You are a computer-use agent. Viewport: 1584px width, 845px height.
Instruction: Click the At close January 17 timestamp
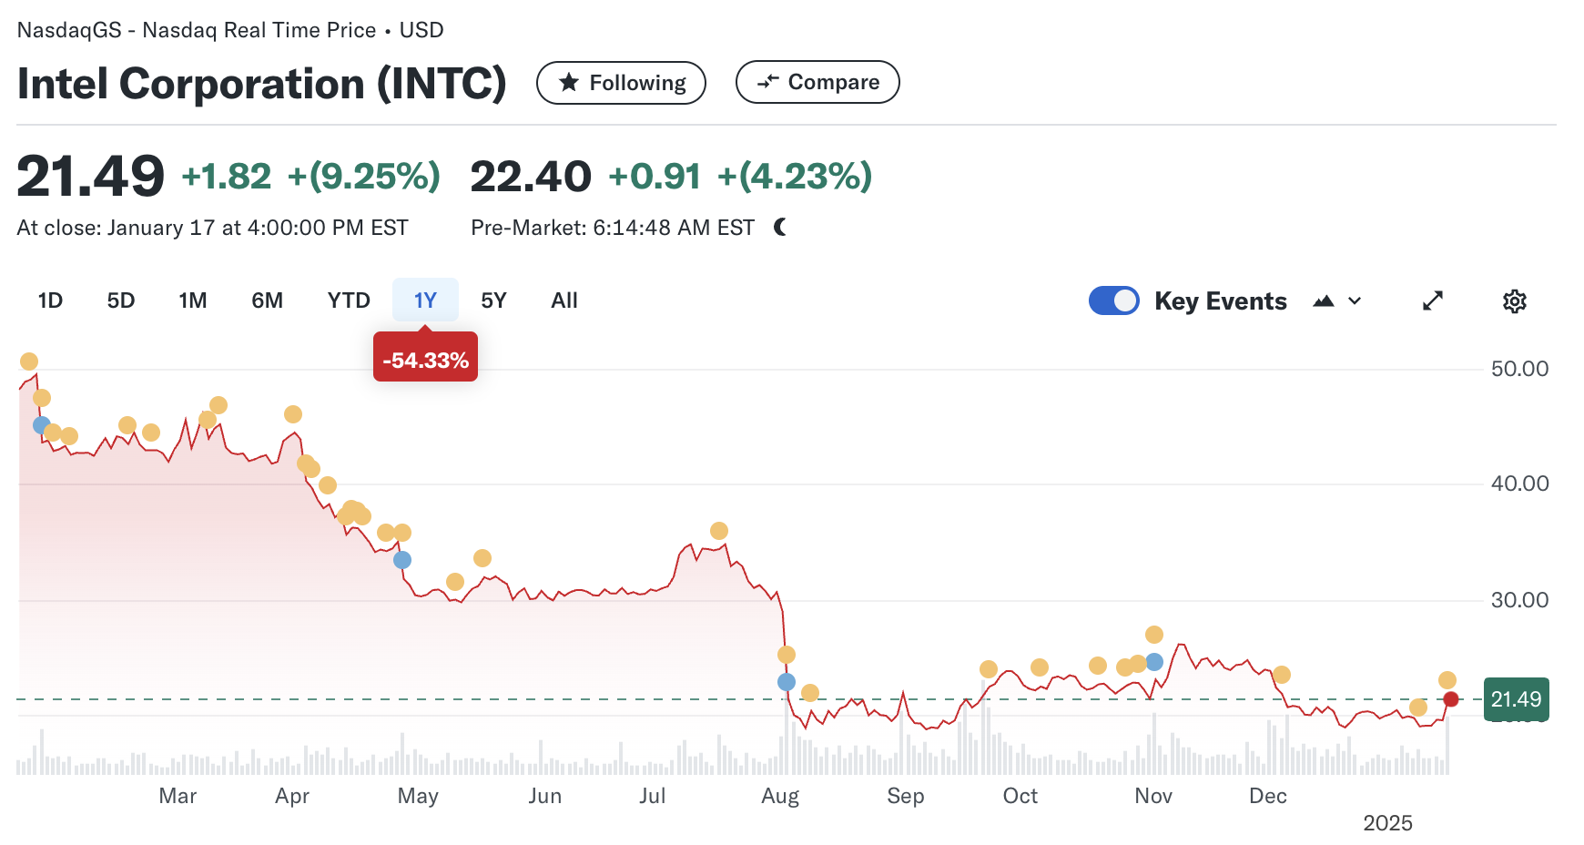(x=212, y=228)
